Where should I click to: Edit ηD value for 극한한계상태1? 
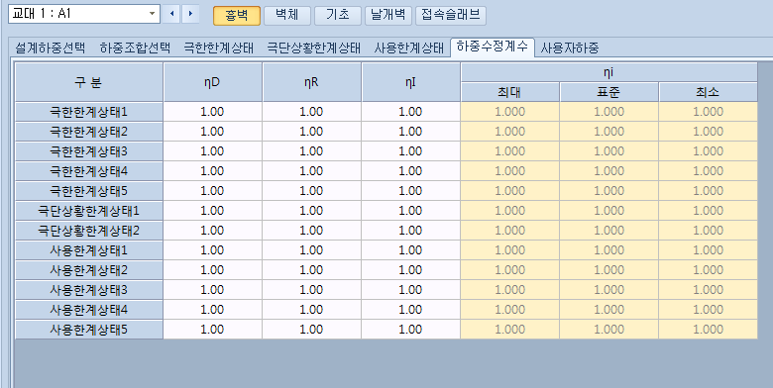coord(212,112)
